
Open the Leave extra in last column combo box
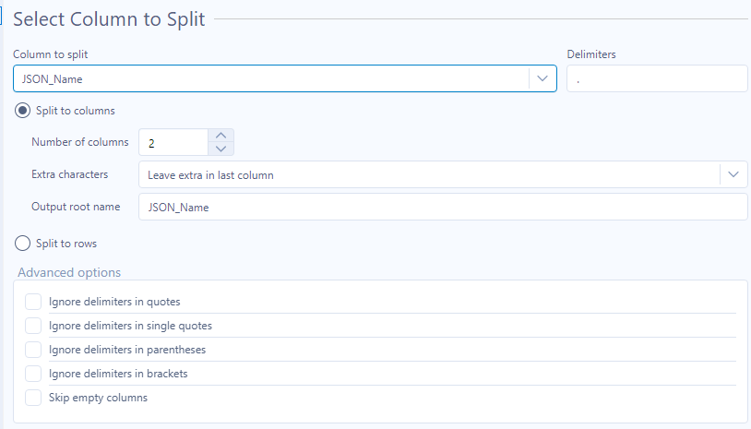[x=429, y=174]
